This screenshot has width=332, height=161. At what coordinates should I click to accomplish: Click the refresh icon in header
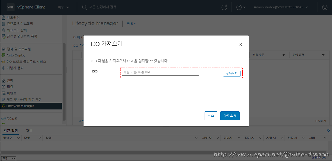click(224, 7)
